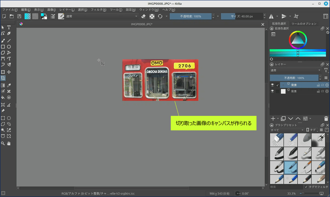This screenshot has width=330, height=197.
Task: Toggle the タグでフィルタ checkbox
Action: point(306,187)
